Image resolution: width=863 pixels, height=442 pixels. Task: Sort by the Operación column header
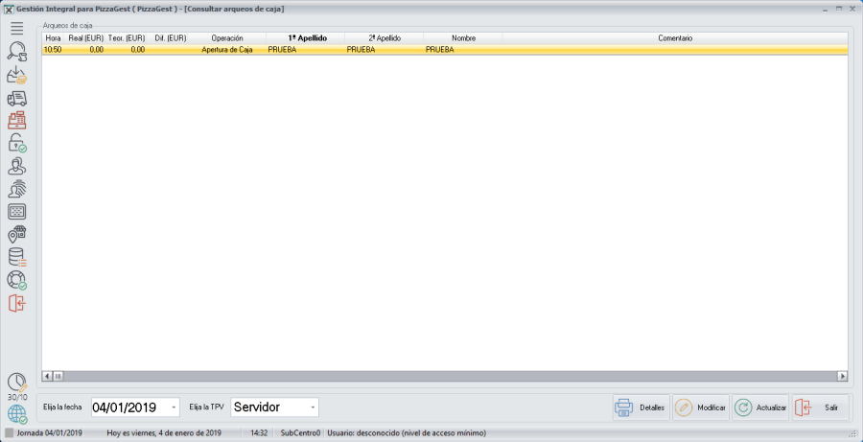coord(226,38)
